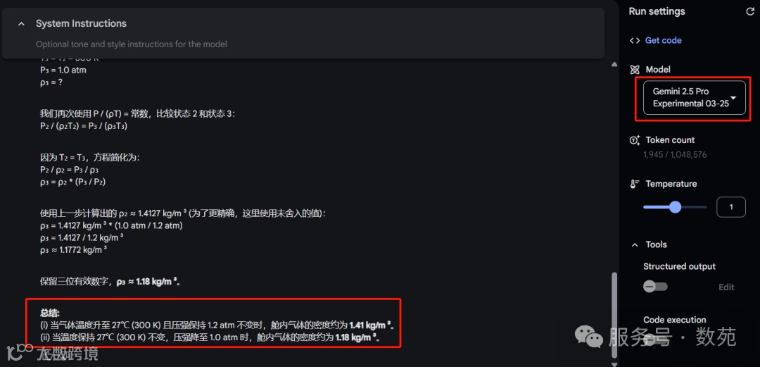Click Edit next to Structured output
The image size is (760, 367).
pyautogui.click(x=726, y=287)
